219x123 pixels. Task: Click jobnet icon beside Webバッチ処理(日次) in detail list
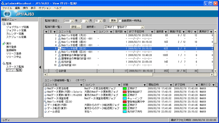[45, 102]
